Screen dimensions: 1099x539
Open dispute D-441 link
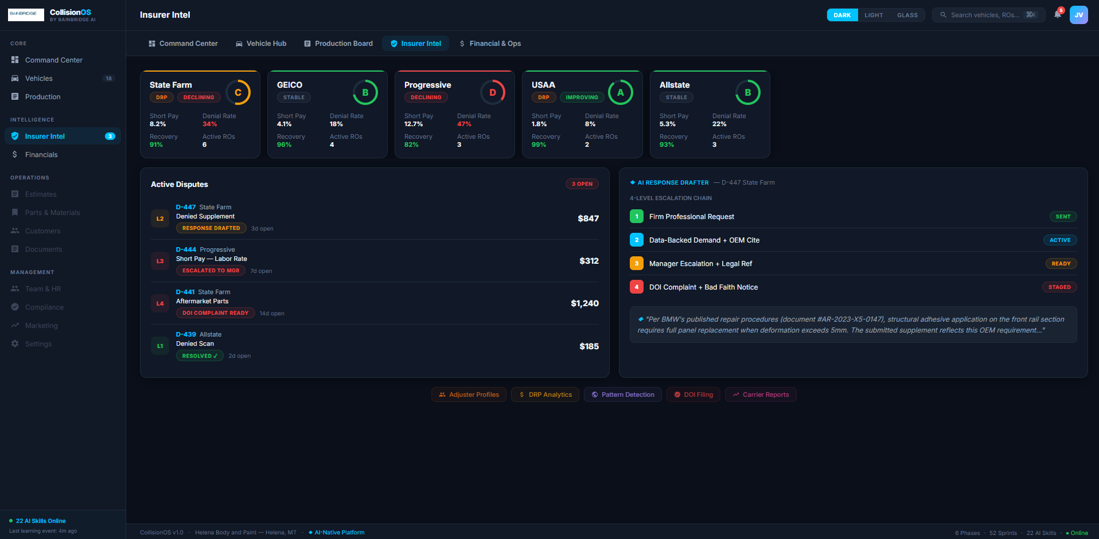tap(185, 292)
